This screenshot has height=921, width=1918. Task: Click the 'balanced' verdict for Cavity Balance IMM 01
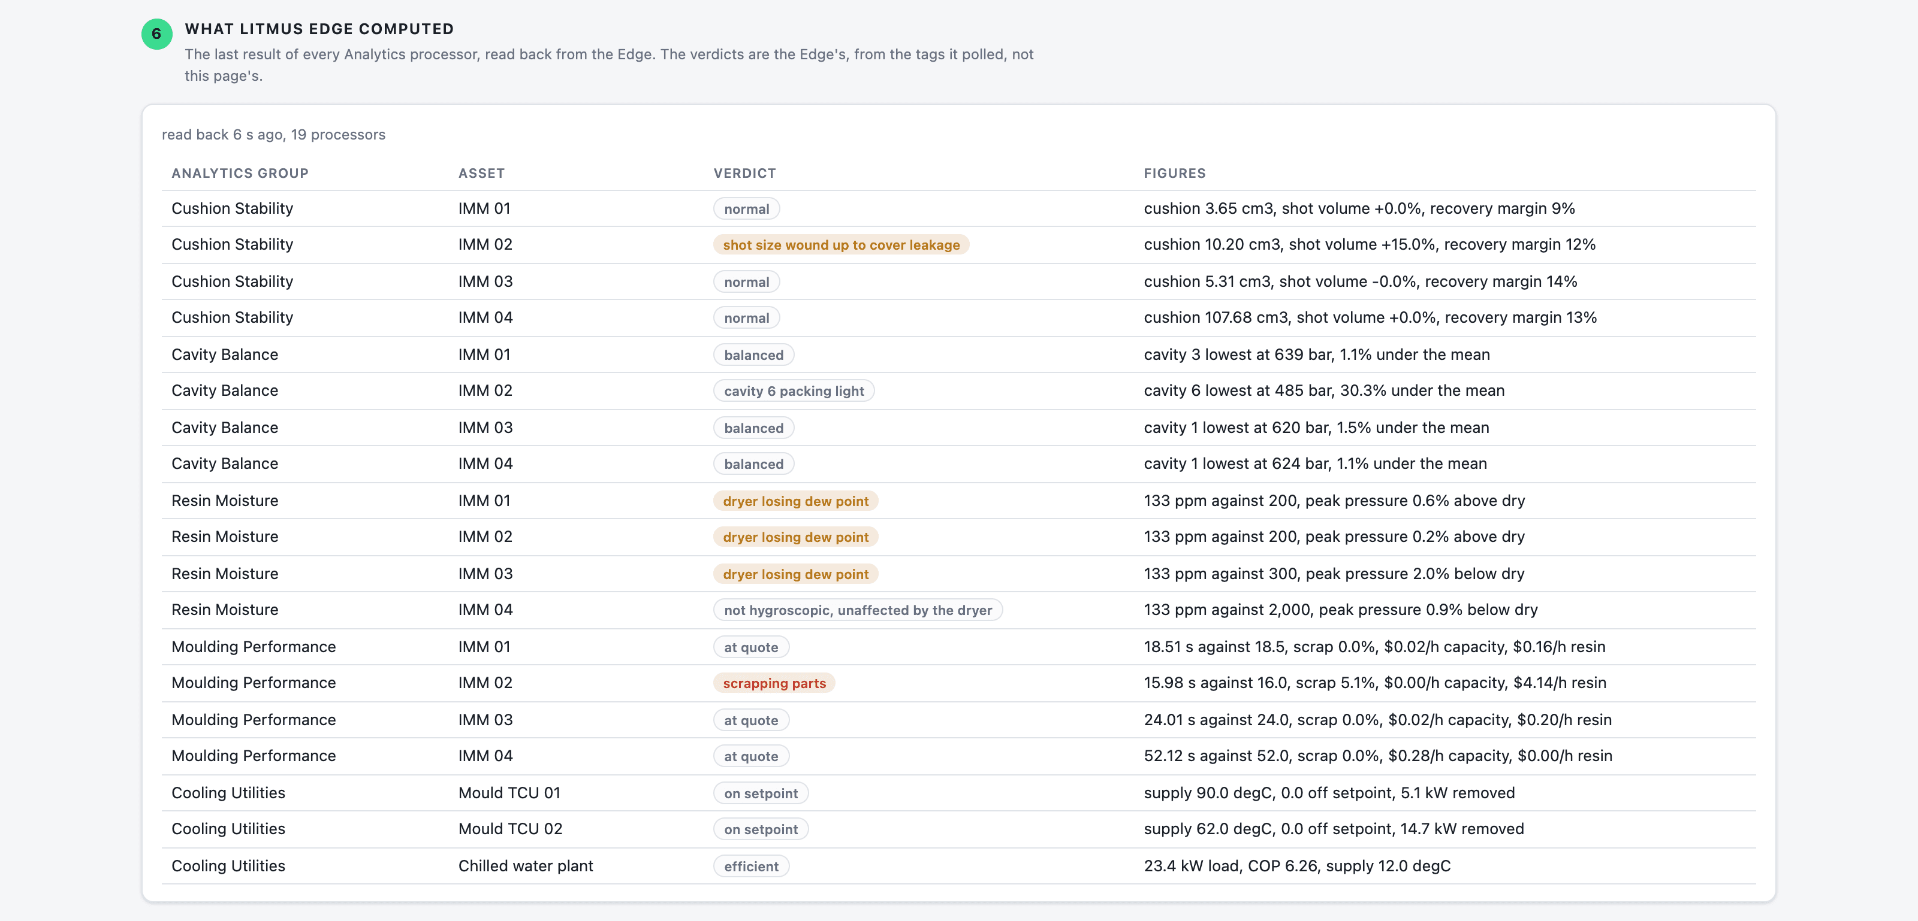click(753, 355)
